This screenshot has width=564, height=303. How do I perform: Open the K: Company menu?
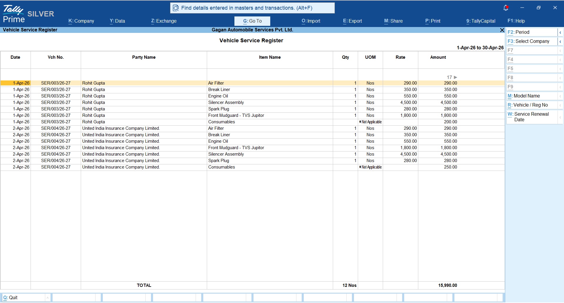[x=81, y=21]
